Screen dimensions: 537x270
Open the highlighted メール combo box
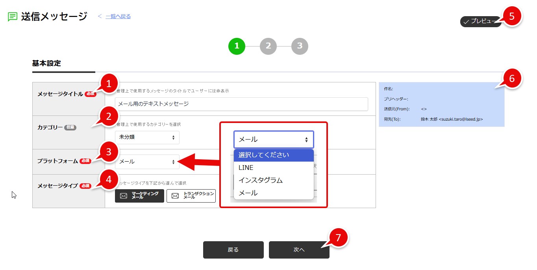pyautogui.click(x=273, y=139)
